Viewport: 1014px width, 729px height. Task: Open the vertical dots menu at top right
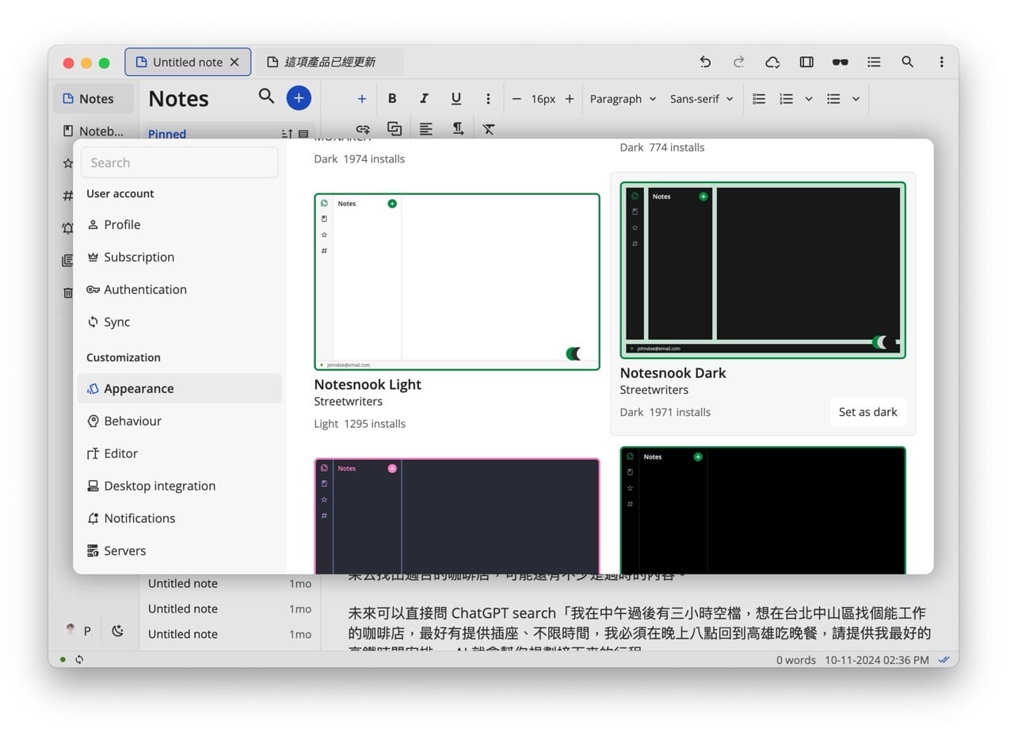pos(941,62)
